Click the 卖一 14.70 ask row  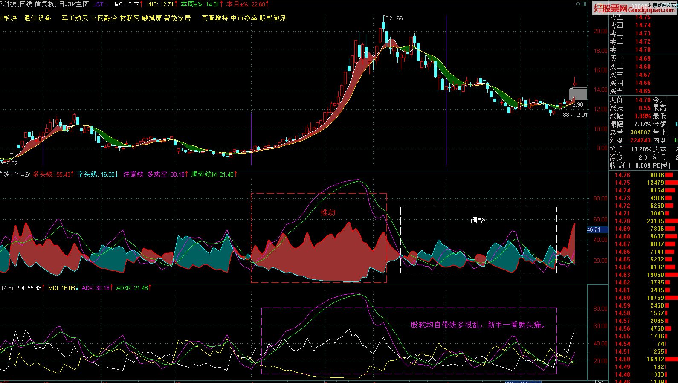pyautogui.click(x=630, y=49)
